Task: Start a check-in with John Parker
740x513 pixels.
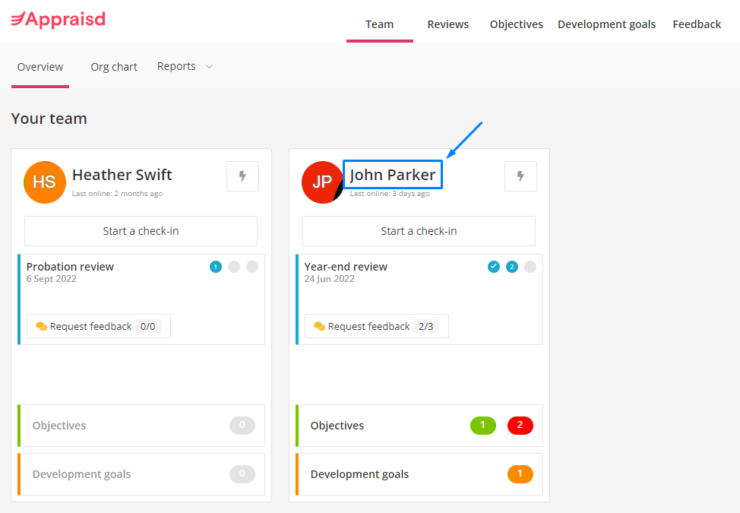Action: (x=419, y=231)
